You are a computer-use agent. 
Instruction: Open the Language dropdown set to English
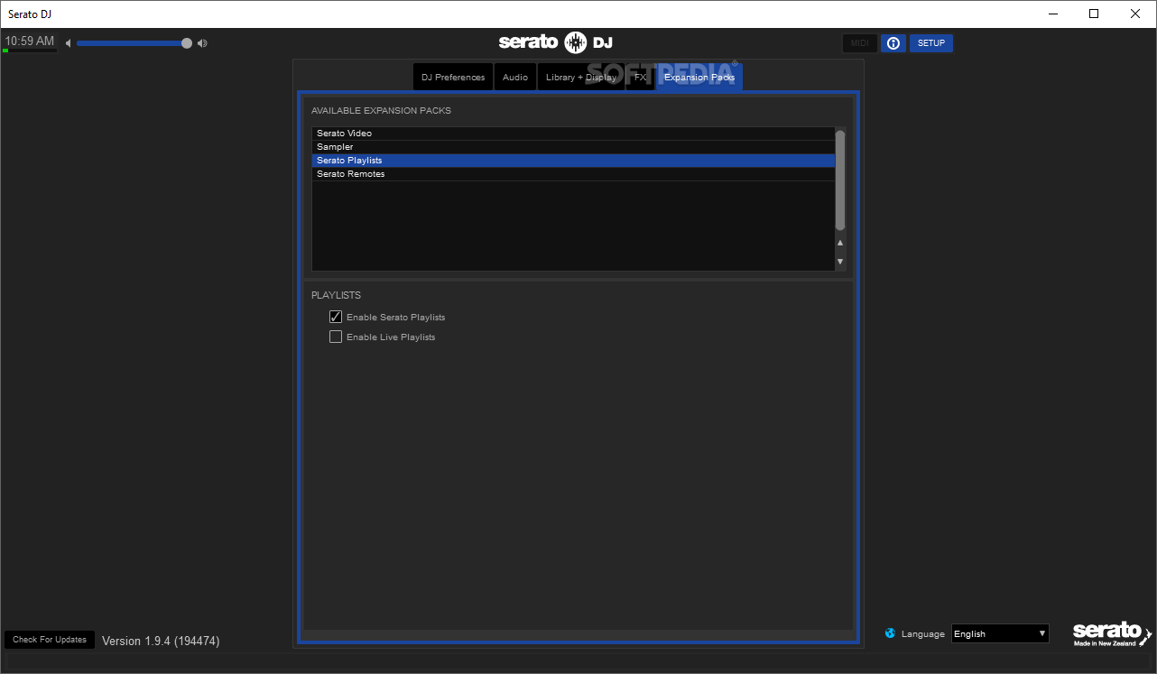[x=1000, y=633]
